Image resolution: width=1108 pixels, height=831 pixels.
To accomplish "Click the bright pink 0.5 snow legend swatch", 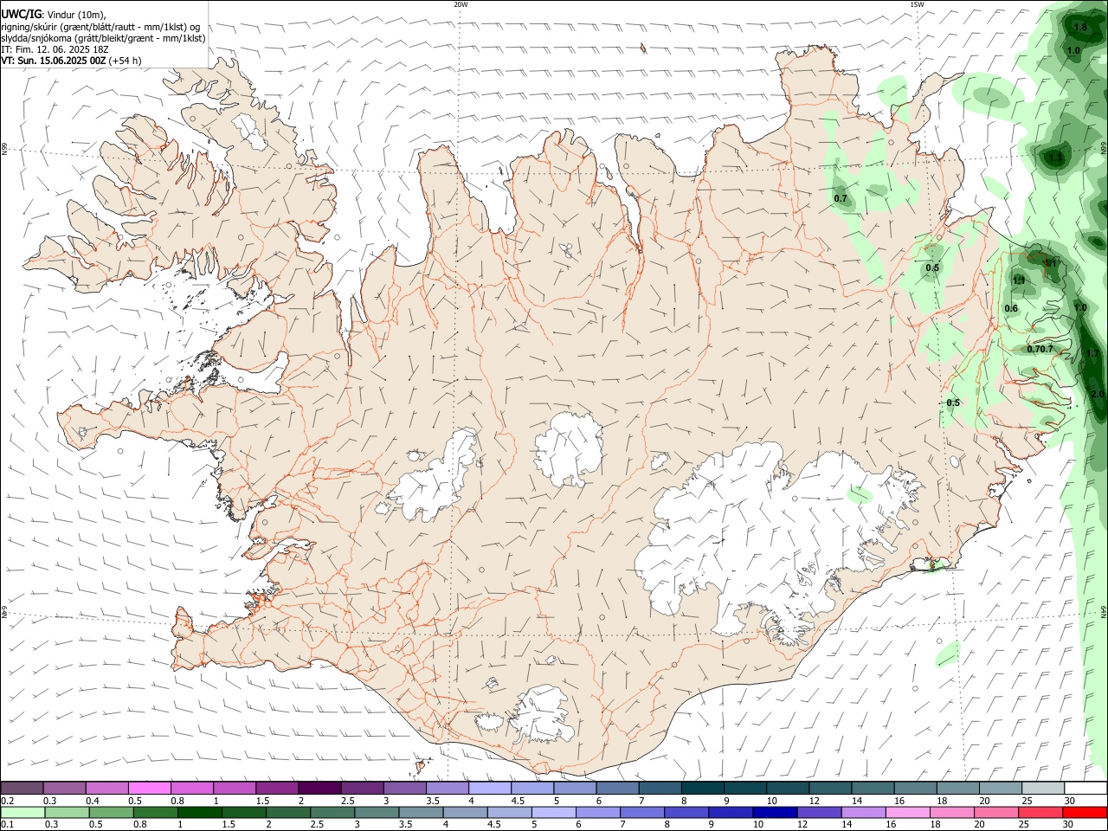I will click(149, 788).
